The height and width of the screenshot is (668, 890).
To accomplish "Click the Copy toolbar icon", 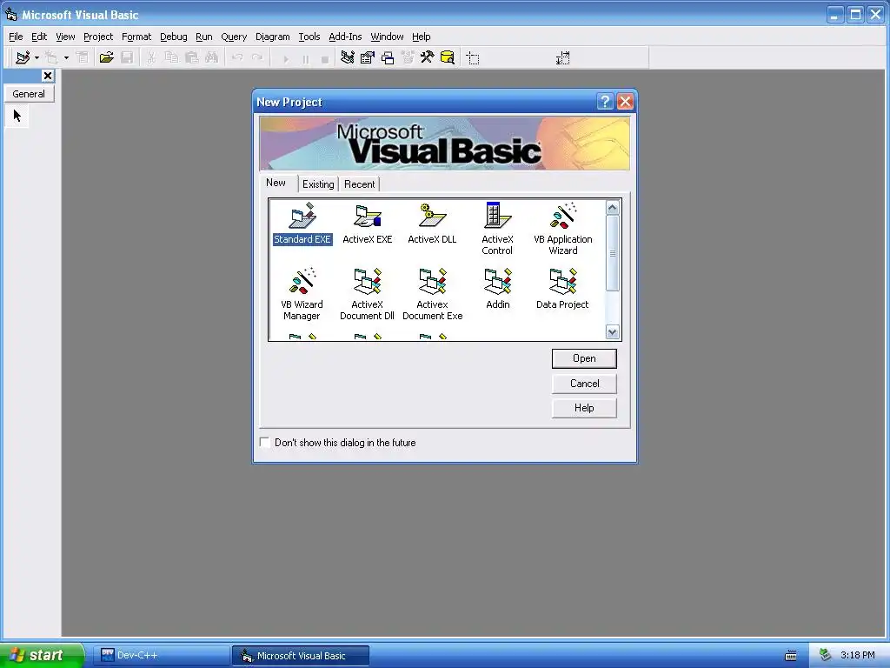I will (x=171, y=57).
